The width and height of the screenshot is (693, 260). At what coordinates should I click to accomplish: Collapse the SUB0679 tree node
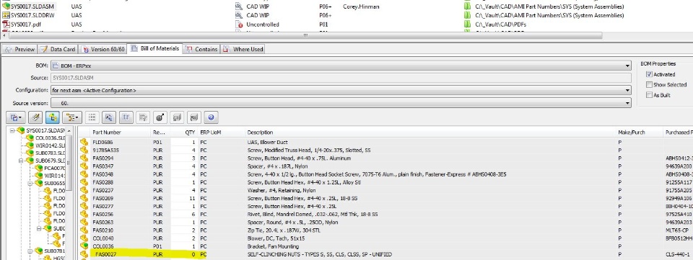(x=21, y=161)
